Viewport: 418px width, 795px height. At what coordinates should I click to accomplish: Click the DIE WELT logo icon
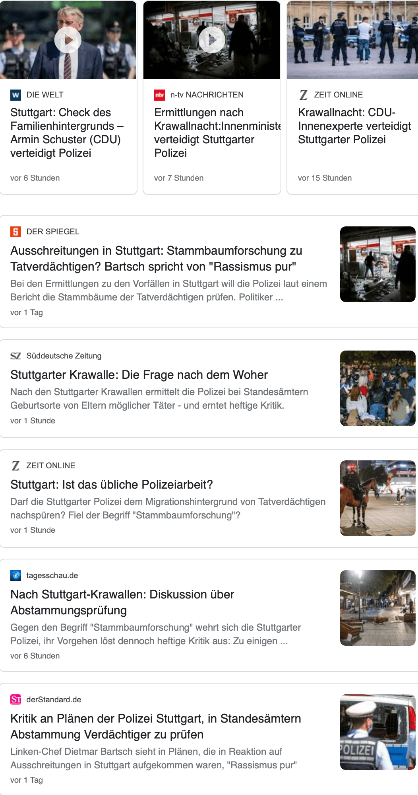click(x=15, y=95)
